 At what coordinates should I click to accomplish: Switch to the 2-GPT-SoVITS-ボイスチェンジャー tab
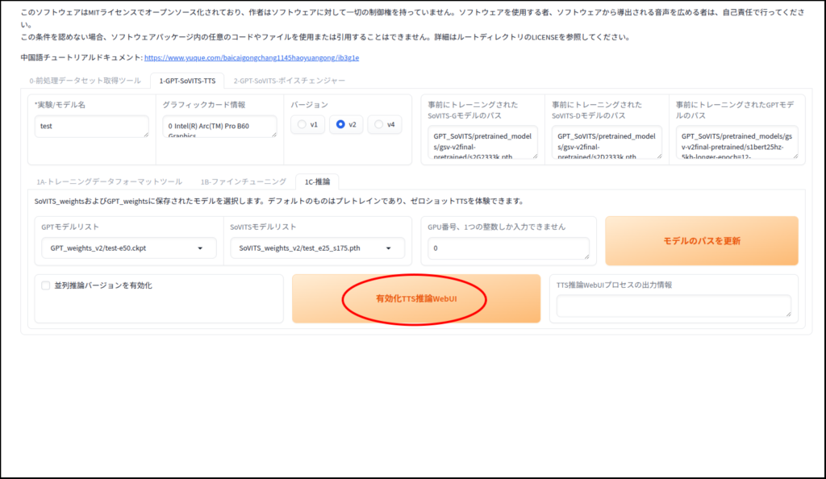[289, 81]
